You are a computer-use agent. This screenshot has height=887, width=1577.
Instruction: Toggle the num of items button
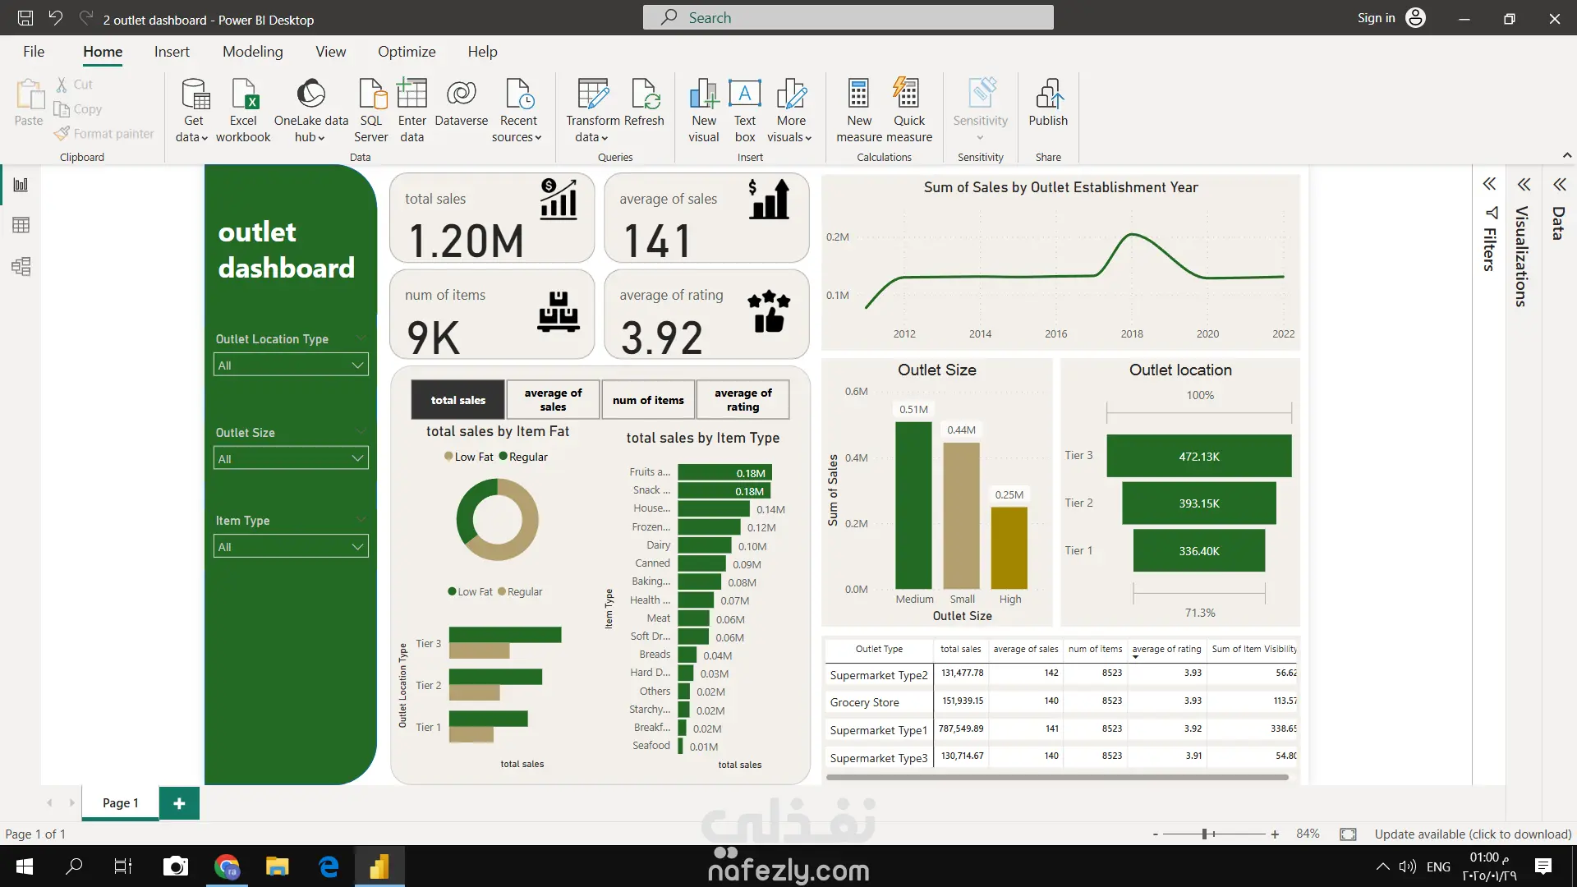pyautogui.click(x=648, y=400)
